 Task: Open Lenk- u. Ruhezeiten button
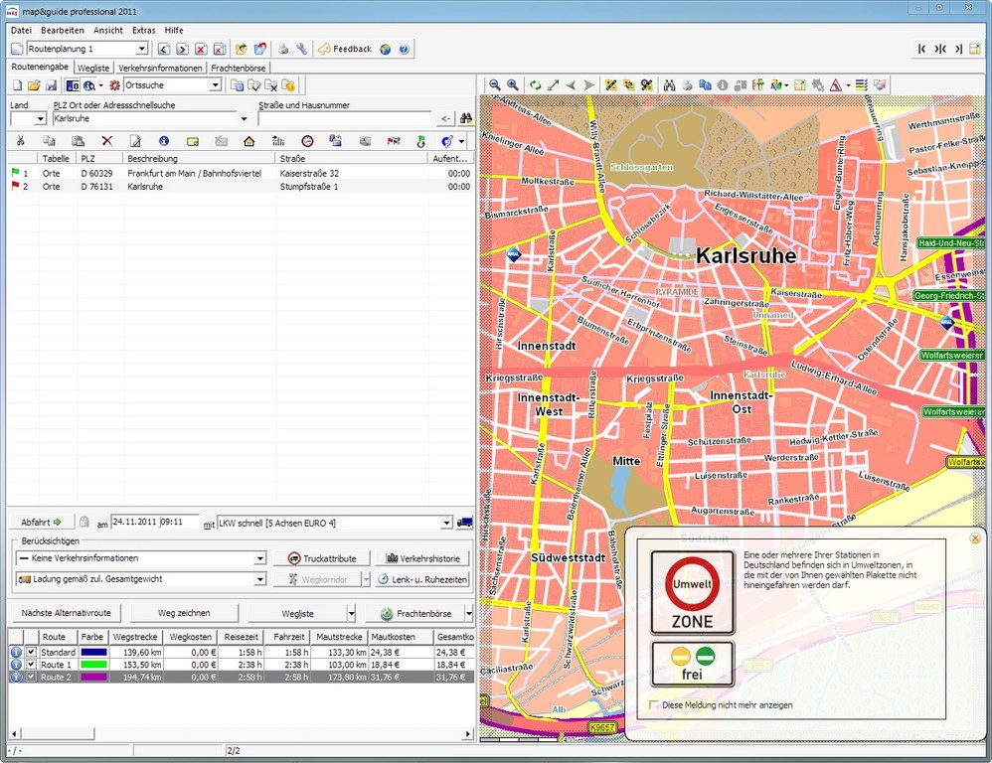coord(422,579)
